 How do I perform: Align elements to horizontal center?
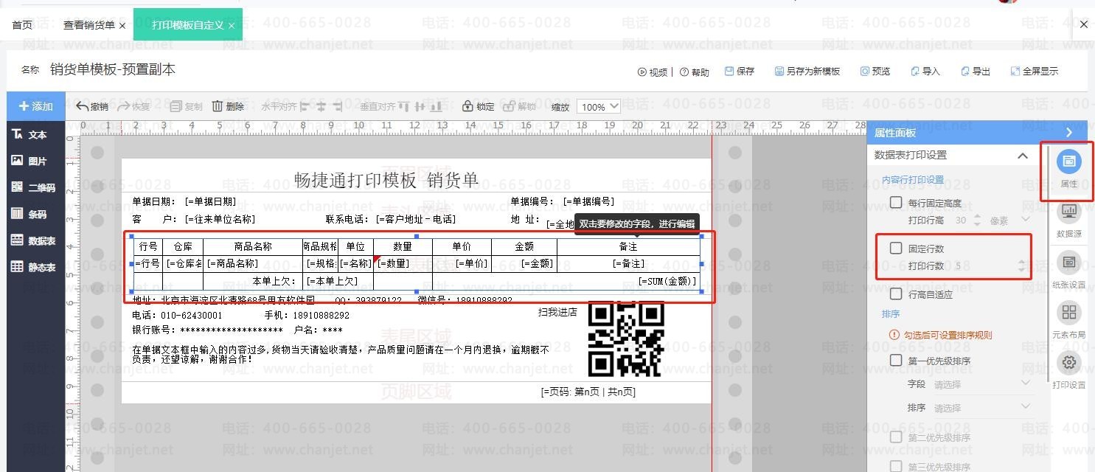[321, 106]
